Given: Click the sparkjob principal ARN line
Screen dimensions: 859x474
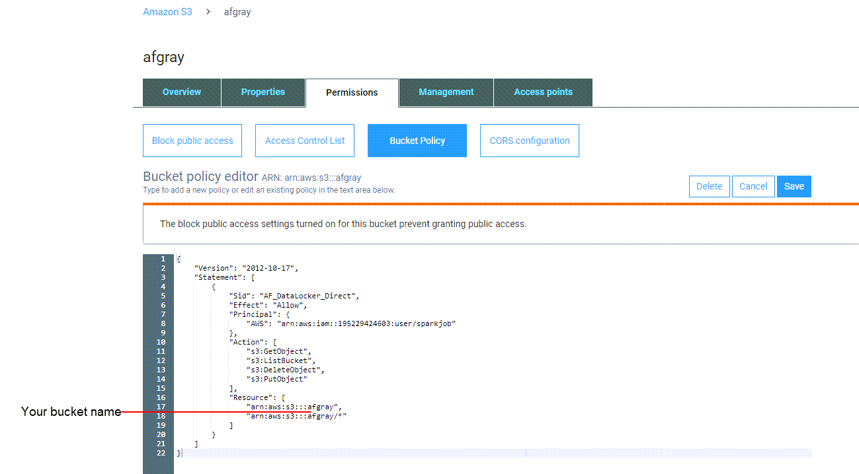Looking at the screenshot, I should (350, 323).
